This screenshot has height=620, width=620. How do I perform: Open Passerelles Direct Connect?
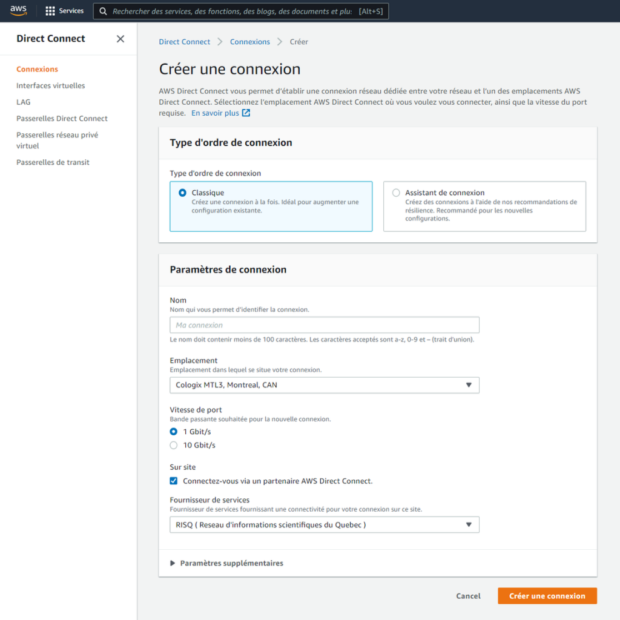click(62, 119)
